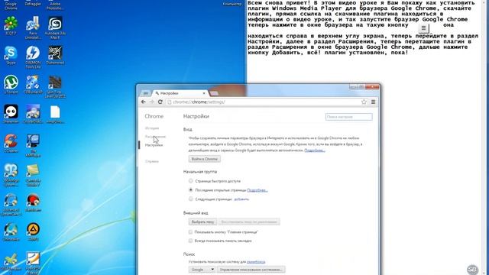Launch the CCleaner desktop shortcut
This screenshot has width=489, height=275.
(11, 143)
